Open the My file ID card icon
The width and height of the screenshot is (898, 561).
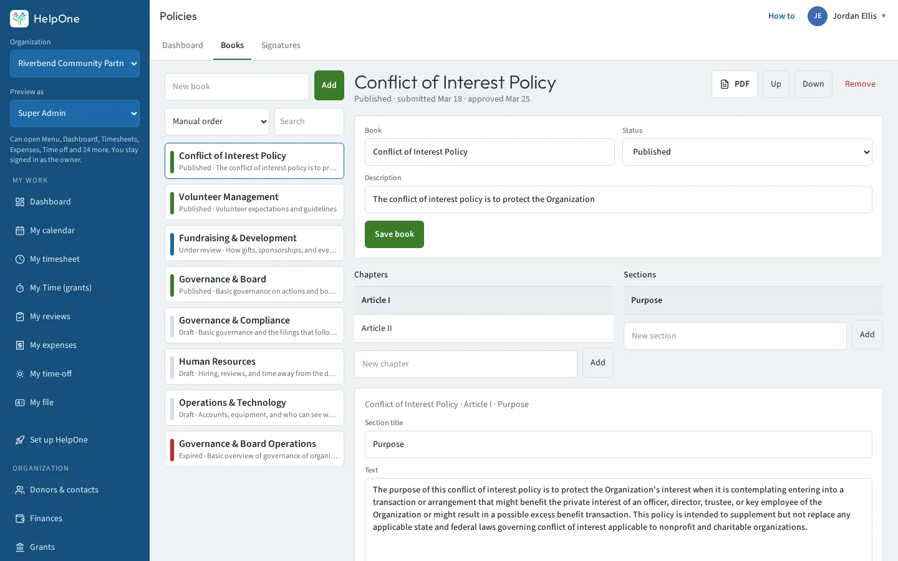coord(20,403)
